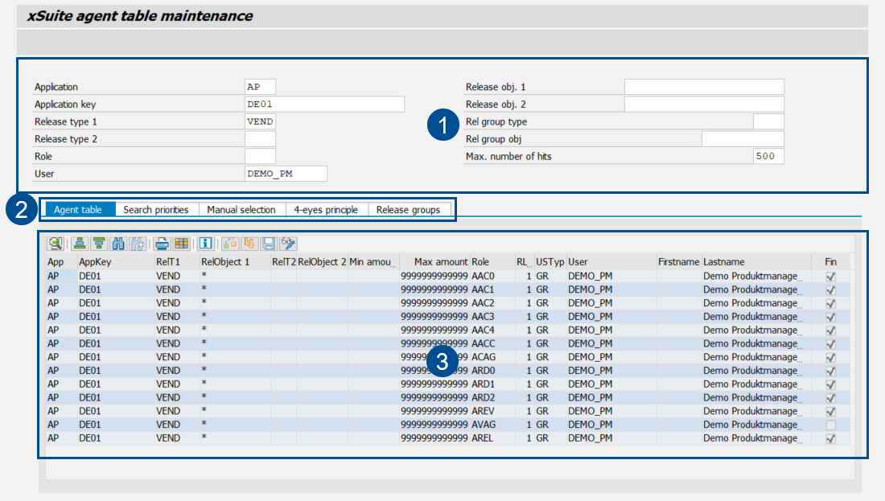
Task: Focus the Max. number of hits field
Action: click(768, 156)
